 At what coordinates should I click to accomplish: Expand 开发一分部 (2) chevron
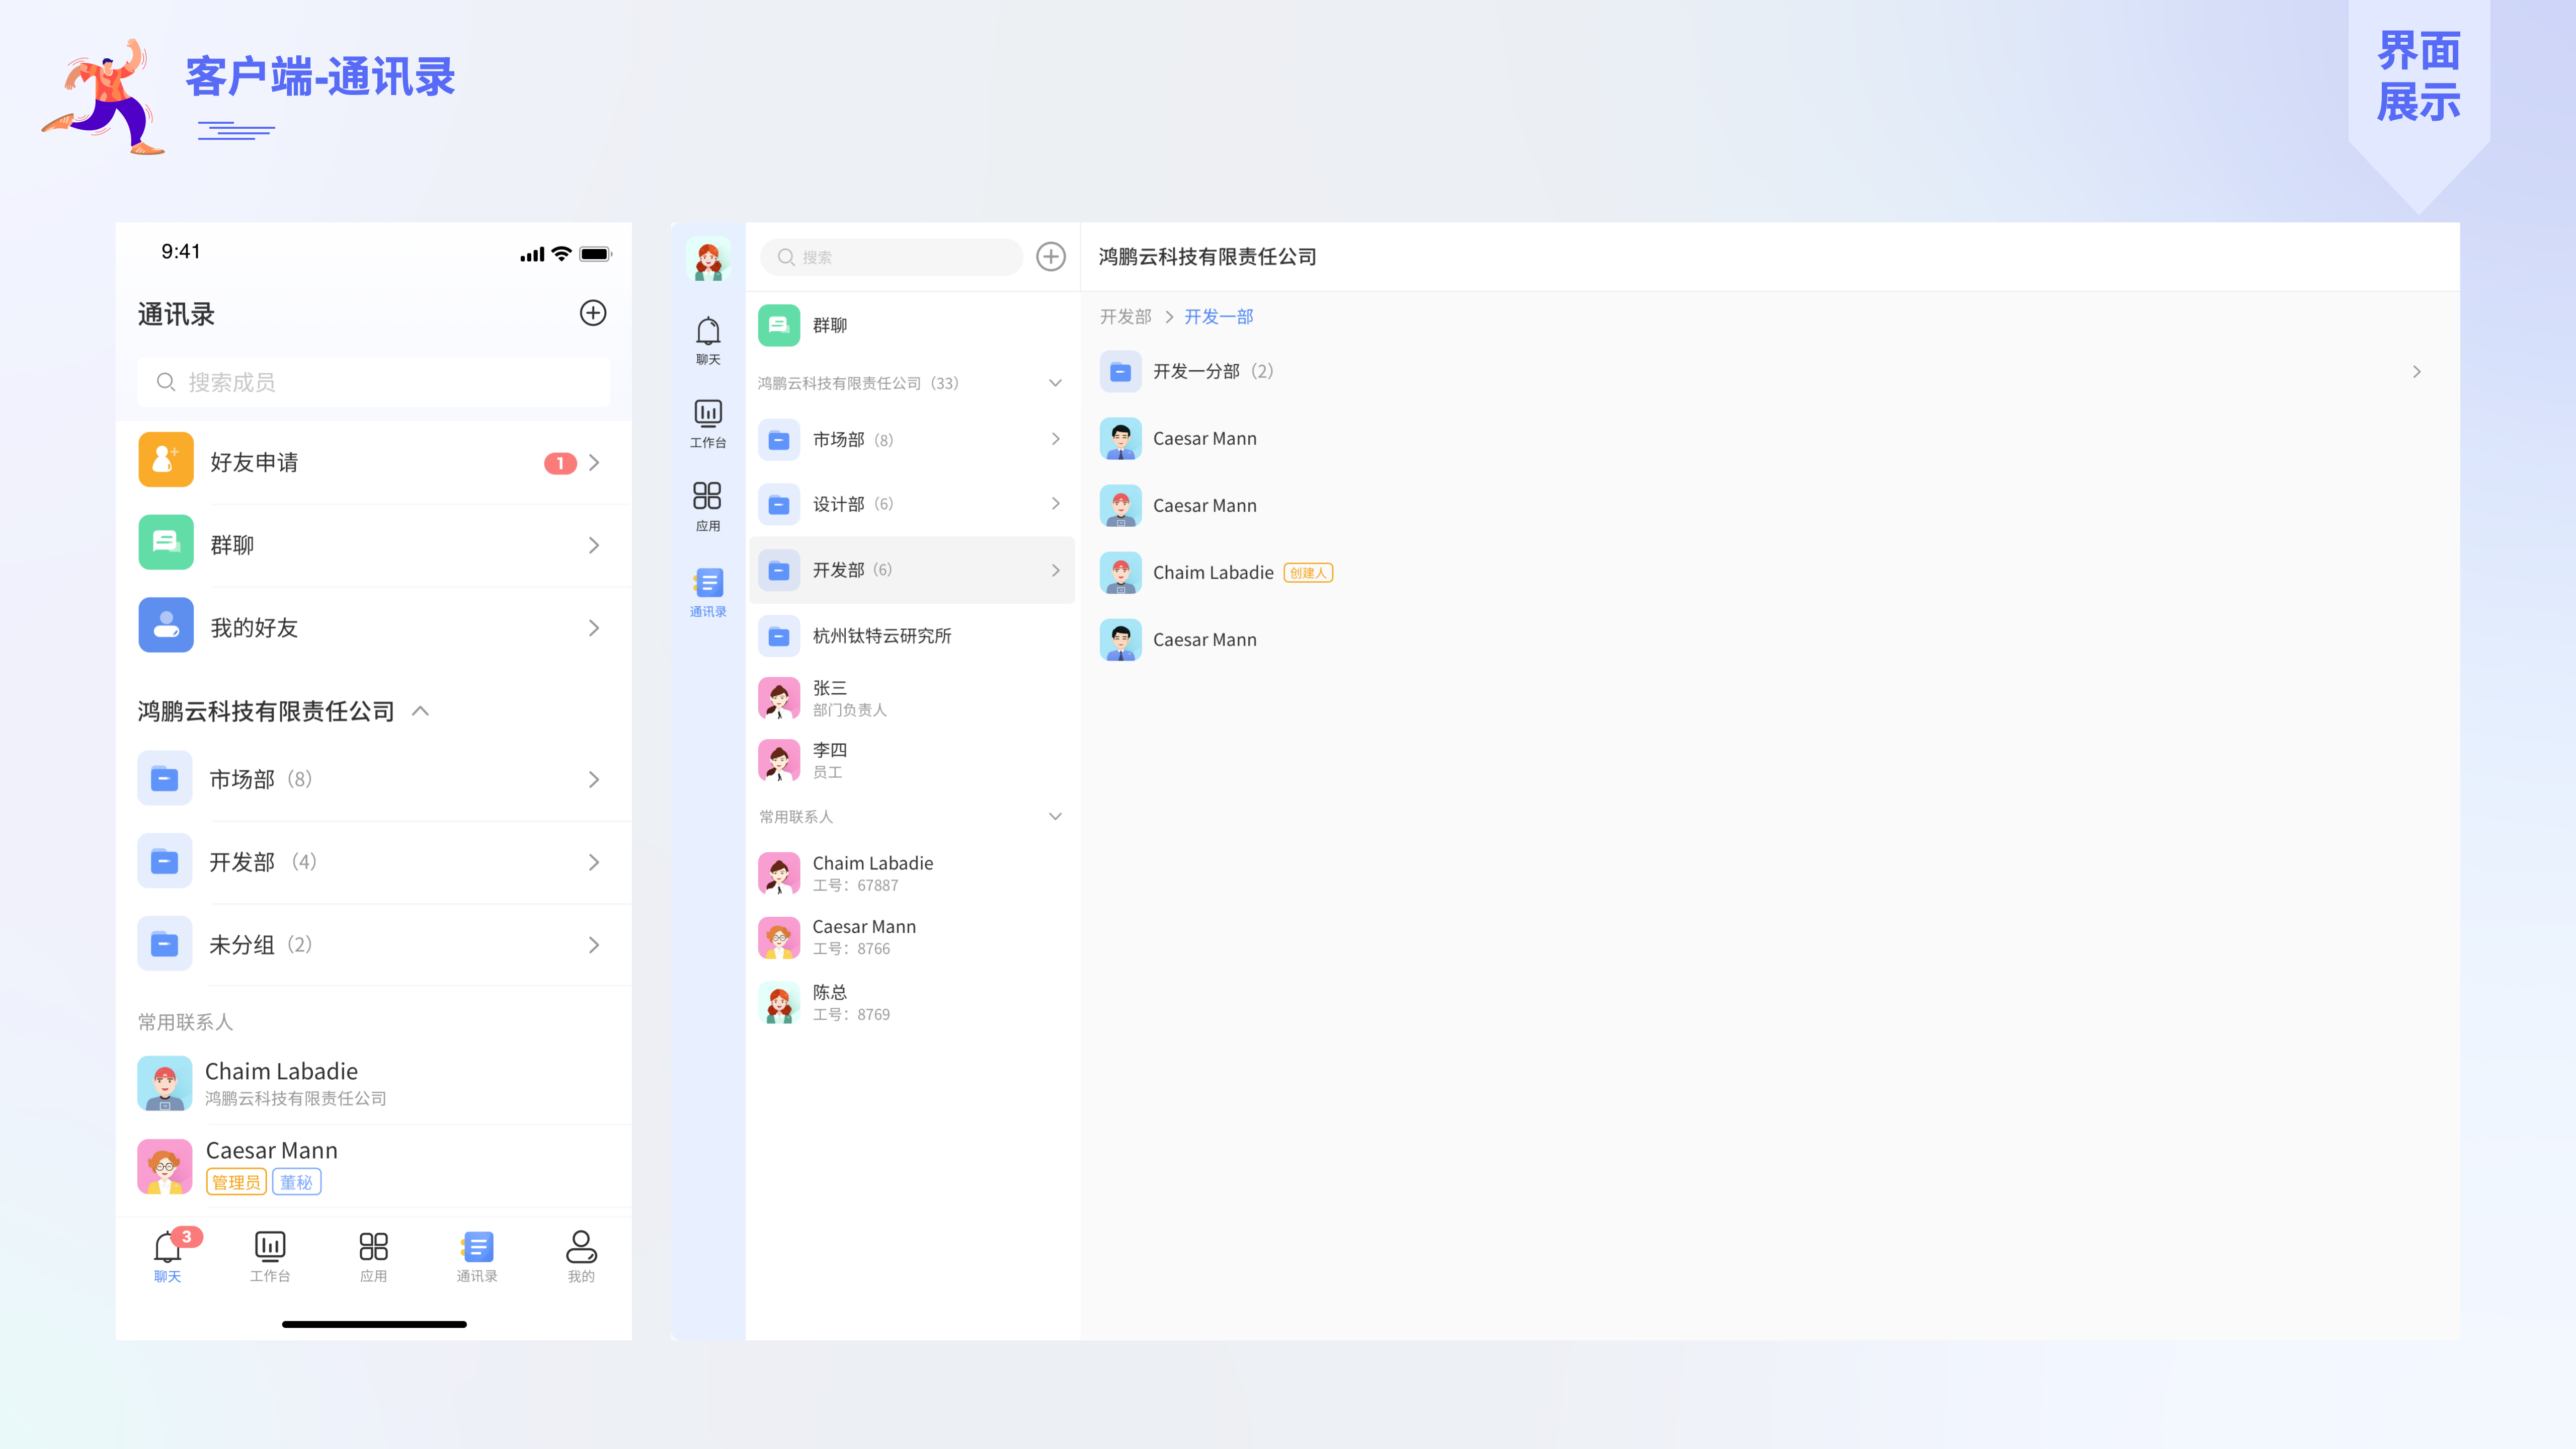pyautogui.click(x=2416, y=372)
